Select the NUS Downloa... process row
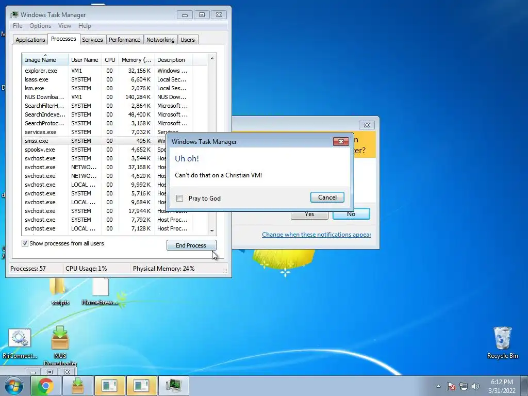Screen dimensions: 528x396 pyautogui.click(x=114, y=97)
